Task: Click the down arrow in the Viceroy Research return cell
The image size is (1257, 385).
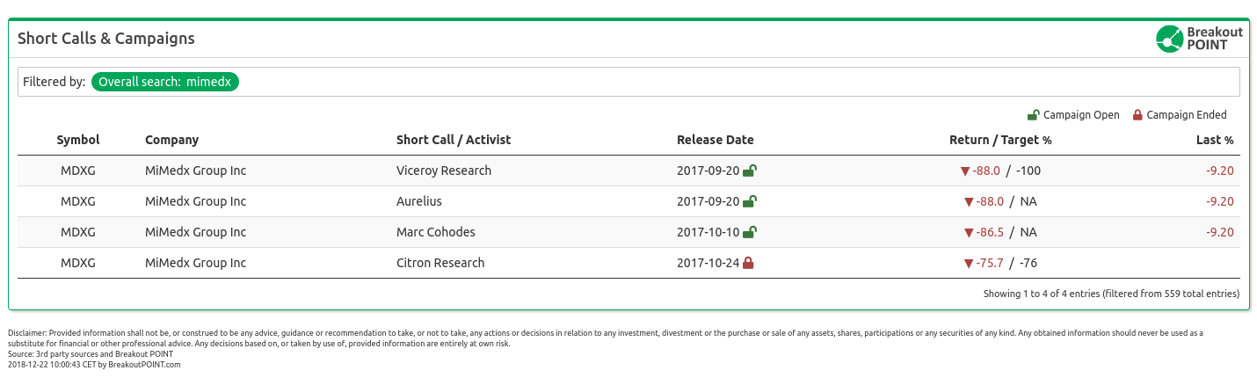Action: 965,171
